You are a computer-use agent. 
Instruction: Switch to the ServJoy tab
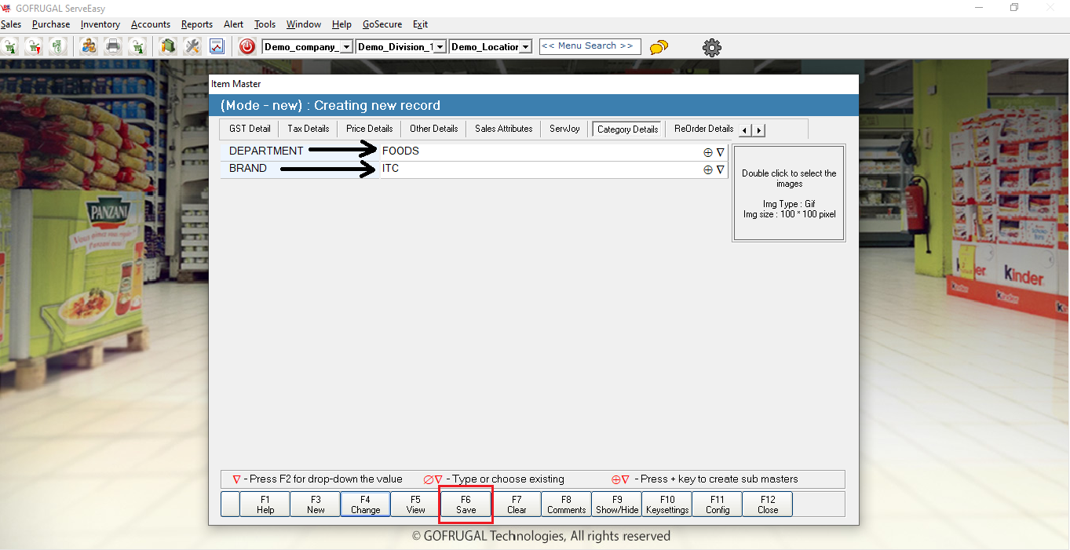coord(564,129)
